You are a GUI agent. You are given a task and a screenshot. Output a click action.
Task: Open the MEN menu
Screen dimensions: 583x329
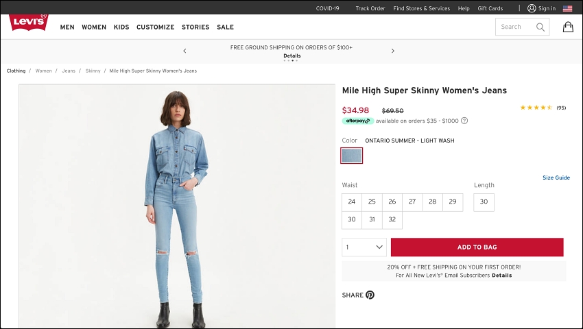coord(67,27)
